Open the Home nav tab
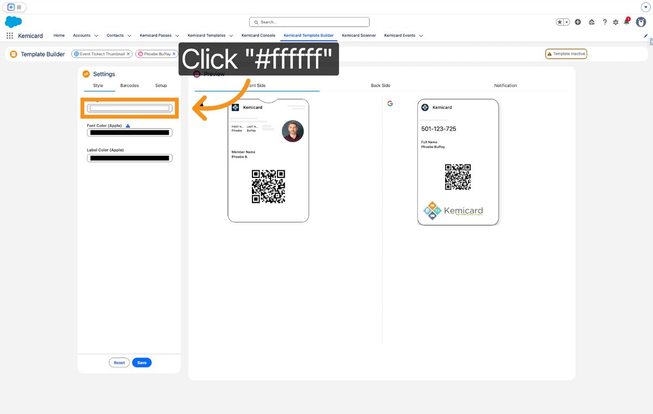This screenshot has width=653, height=414. (x=59, y=35)
